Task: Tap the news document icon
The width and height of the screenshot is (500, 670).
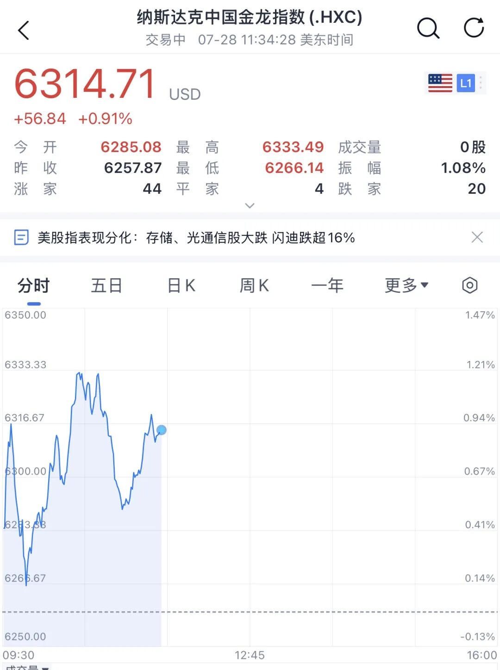Action: (x=21, y=238)
